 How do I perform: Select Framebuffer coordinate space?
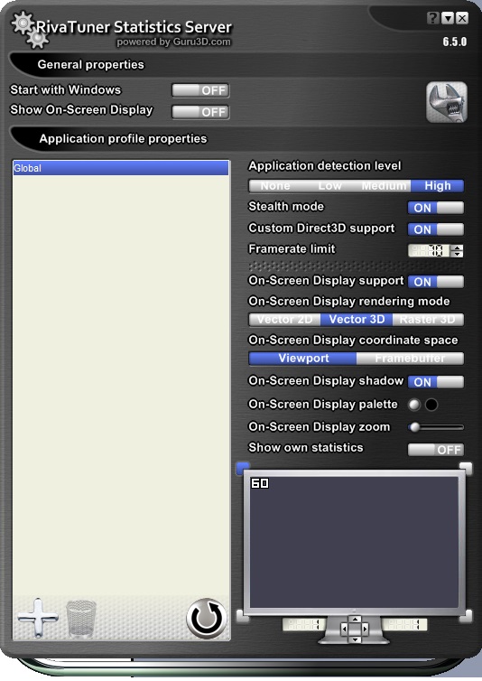click(x=410, y=359)
